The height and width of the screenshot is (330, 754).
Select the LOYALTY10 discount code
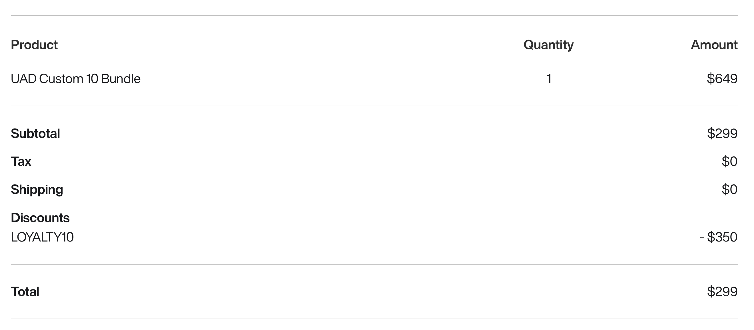[x=42, y=237]
